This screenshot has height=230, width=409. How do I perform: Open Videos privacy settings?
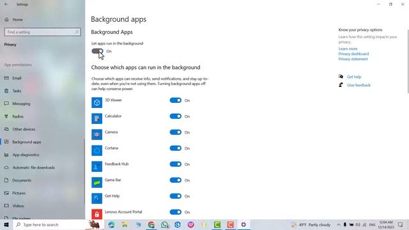[x=42, y=206]
